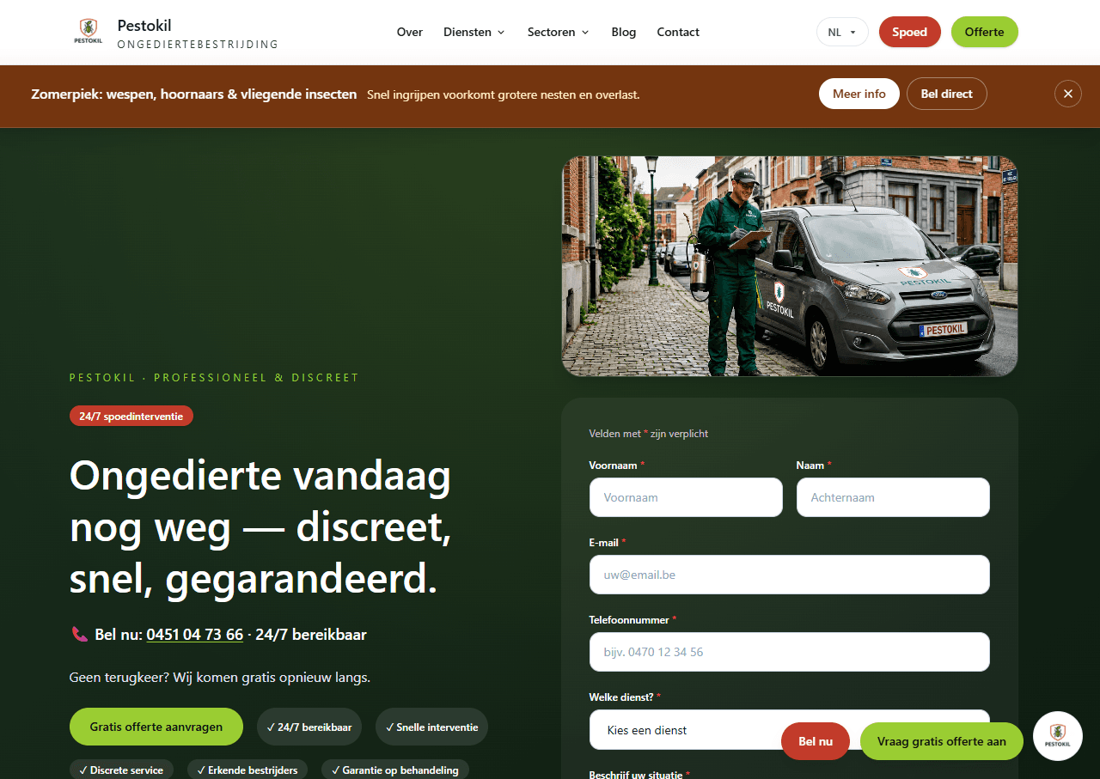Expand the Sectoren menu
Viewport: 1100px width, 779px height.
click(559, 32)
